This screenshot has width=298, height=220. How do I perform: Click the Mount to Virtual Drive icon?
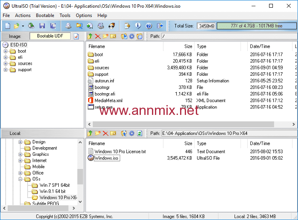coord(101,26)
